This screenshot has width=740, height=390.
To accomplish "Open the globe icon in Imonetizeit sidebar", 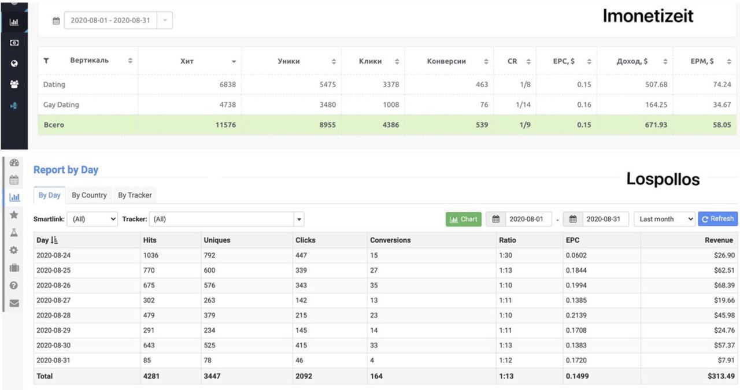I will point(14,64).
